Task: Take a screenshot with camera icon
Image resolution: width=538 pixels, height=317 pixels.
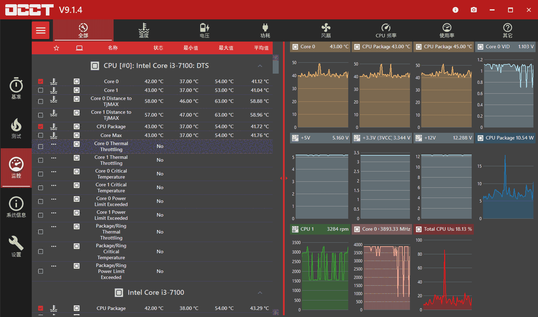Action: click(473, 10)
